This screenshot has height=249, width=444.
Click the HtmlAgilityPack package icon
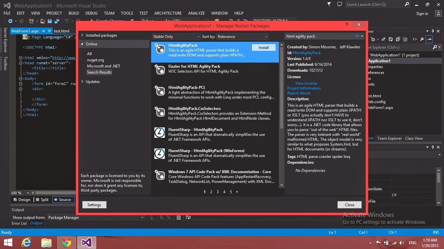click(160, 49)
